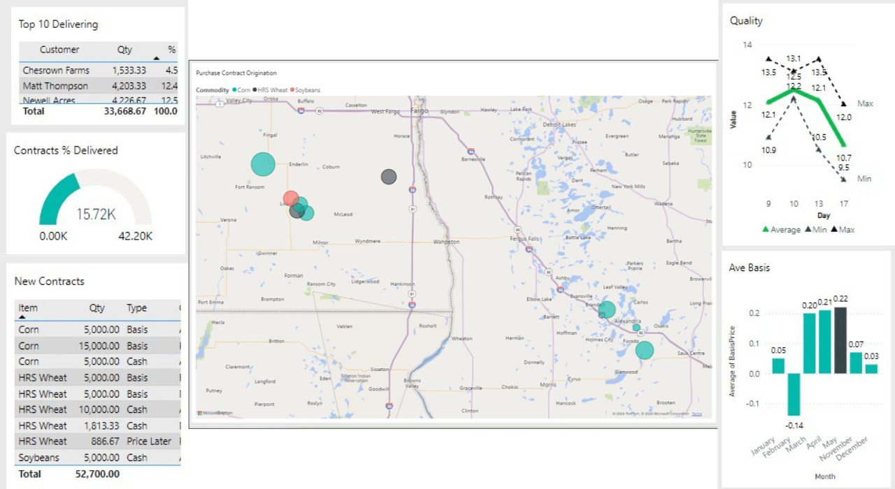Sort Top 10 Delivering by % column
This screenshot has height=489, width=895.
171,50
